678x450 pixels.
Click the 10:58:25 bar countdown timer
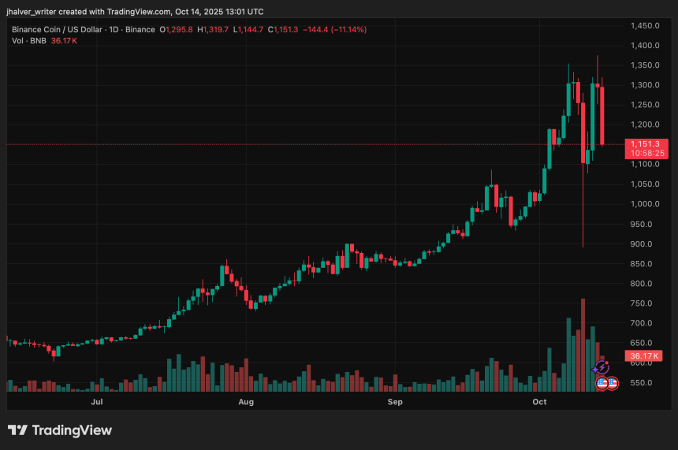(645, 153)
